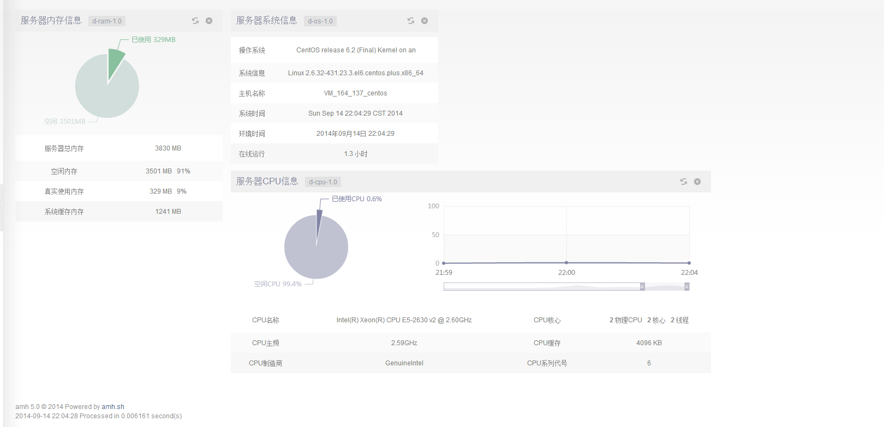
Task: Click the d-ram-1.0 version tag
Action: coord(107,21)
